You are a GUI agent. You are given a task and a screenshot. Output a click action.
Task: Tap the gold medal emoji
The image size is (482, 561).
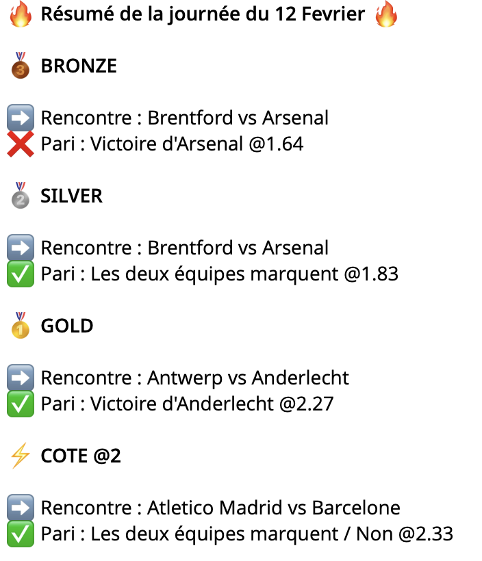21,326
